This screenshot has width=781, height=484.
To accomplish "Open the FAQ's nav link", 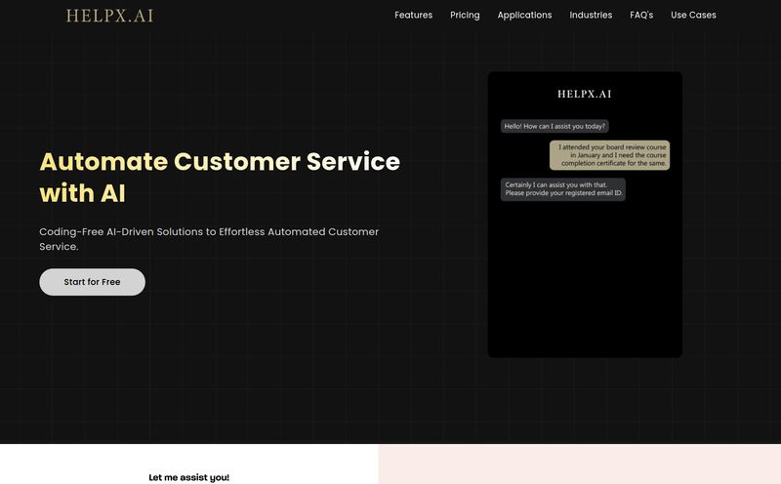I will tap(641, 15).
